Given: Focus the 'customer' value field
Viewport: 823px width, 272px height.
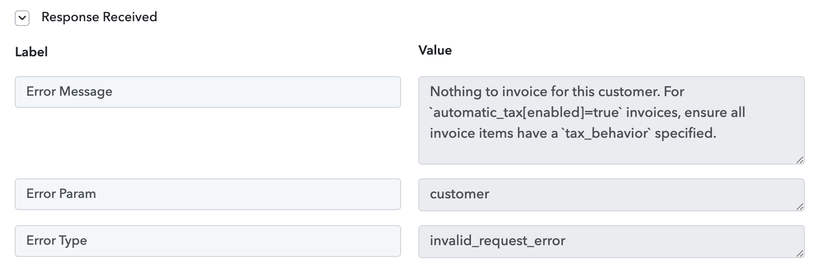Looking at the screenshot, I should [611, 195].
